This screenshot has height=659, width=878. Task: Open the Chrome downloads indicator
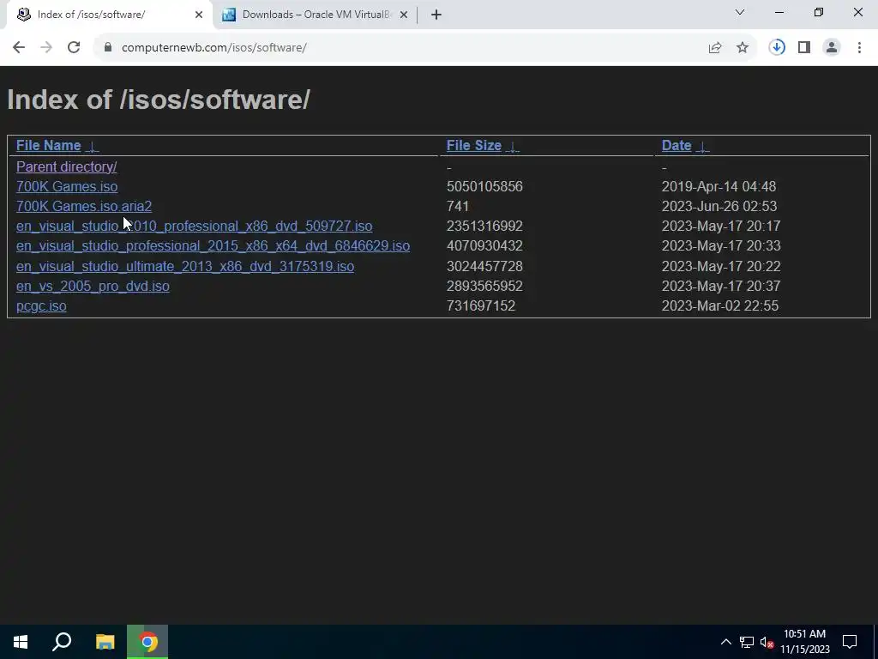(x=777, y=48)
